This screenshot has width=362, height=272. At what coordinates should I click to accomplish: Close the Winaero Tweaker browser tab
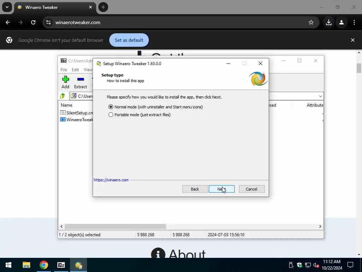point(90,7)
